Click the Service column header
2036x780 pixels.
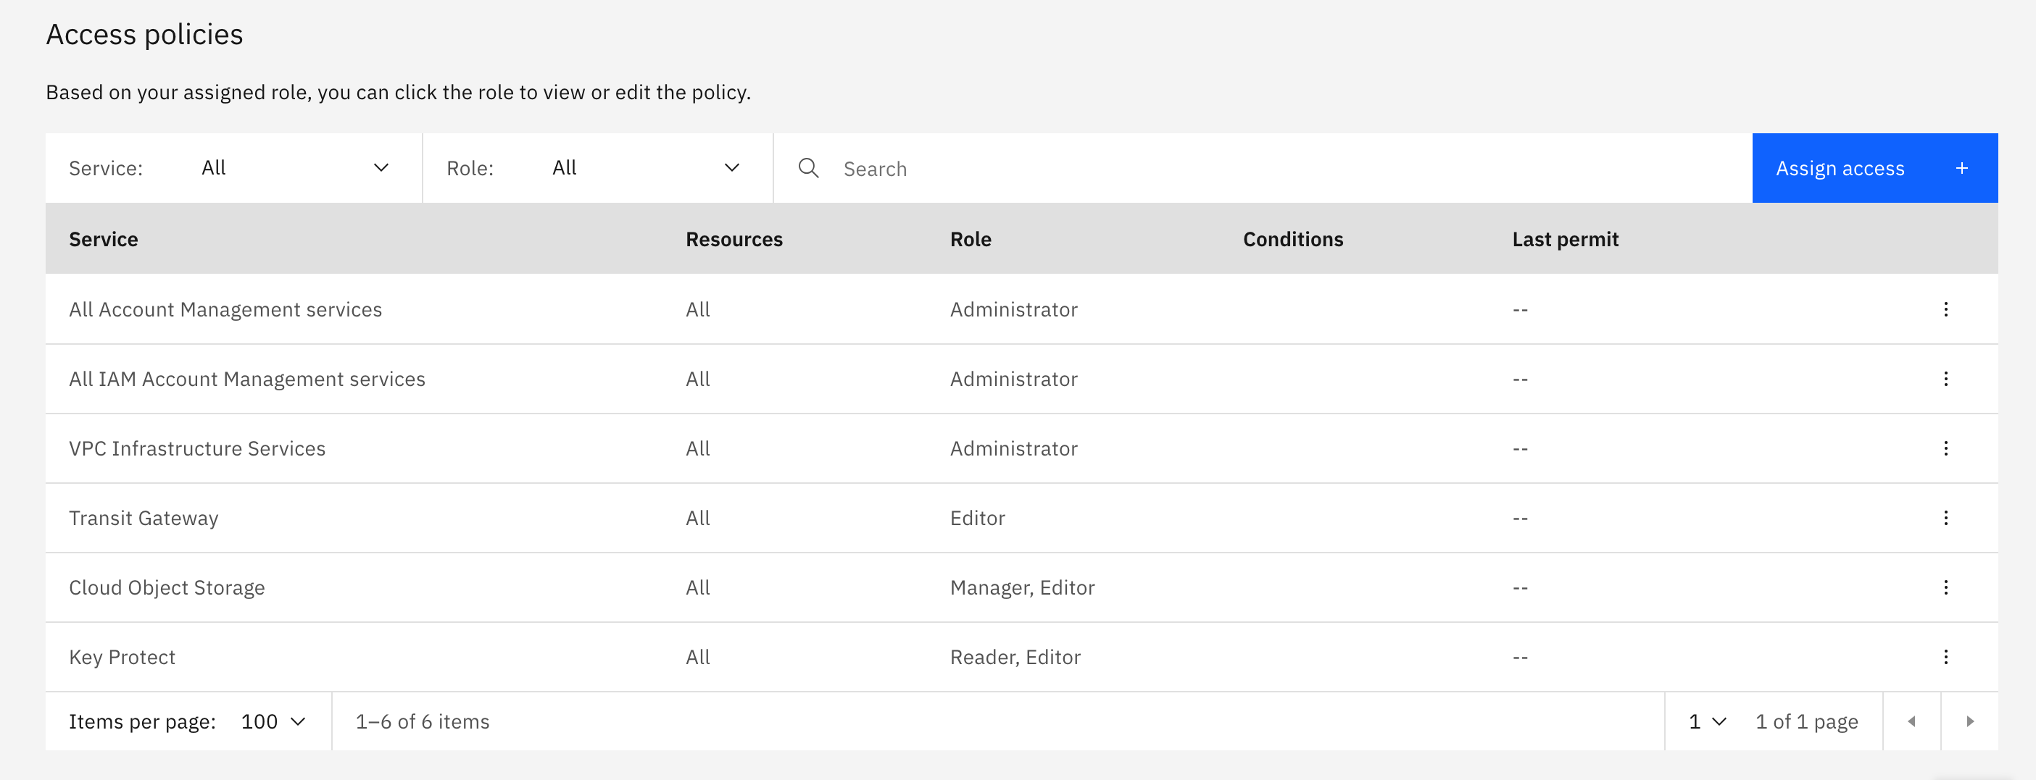click(x=104, y=238)
